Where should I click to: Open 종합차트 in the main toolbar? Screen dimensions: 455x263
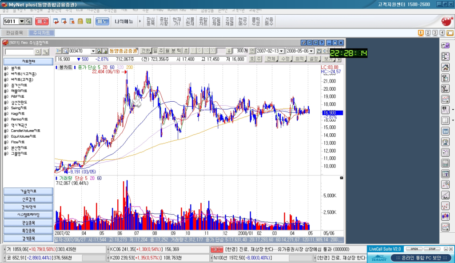(x=203, y=21)
